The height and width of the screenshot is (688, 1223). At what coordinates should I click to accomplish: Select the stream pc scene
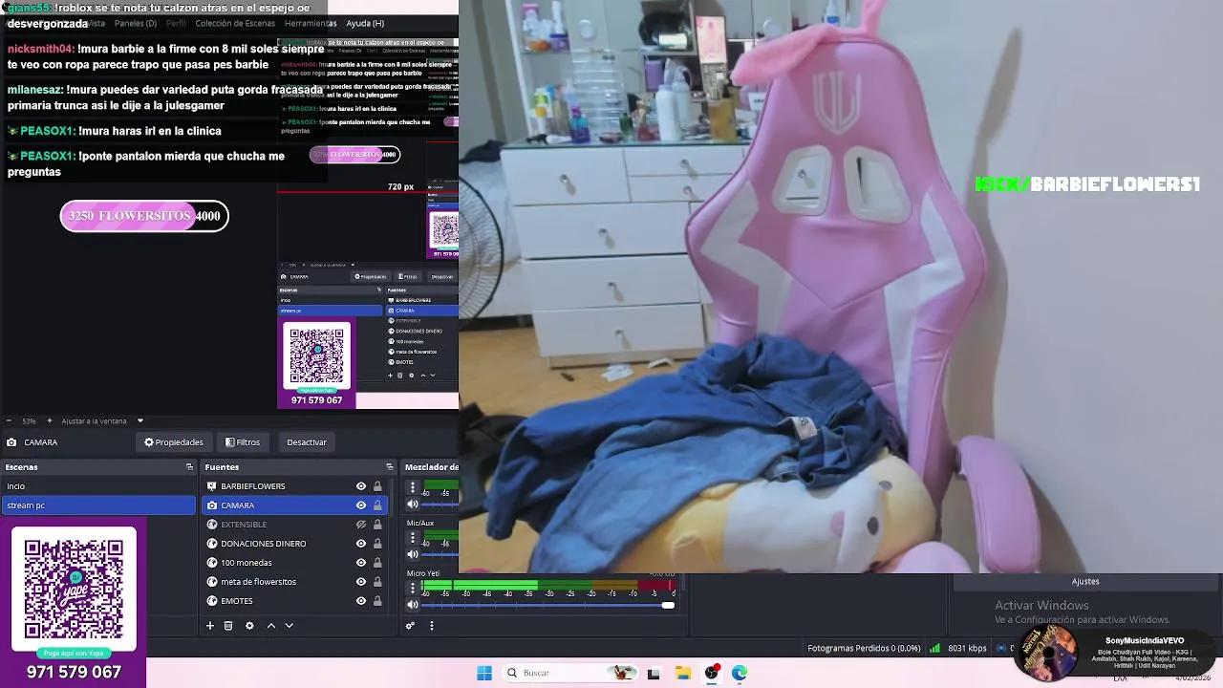[x=97, y=505]
